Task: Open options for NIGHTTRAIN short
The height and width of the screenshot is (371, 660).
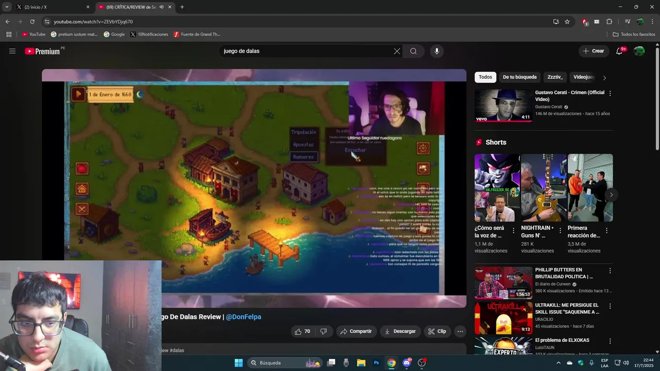Action: (x=560, y=231)
